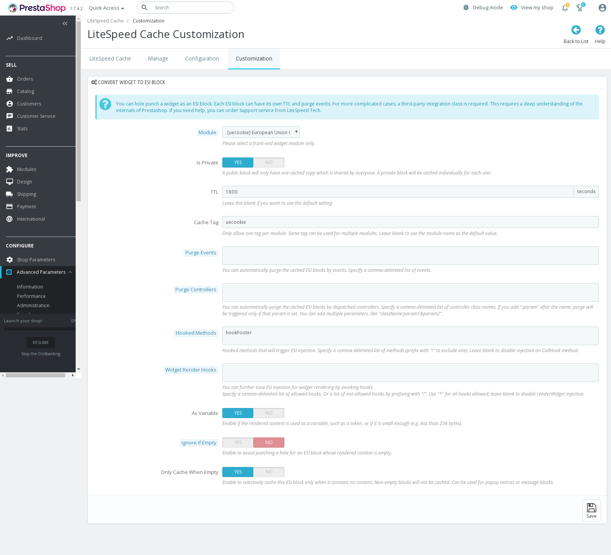Select the Customization tab
This screenshot has width=611, height=555.
[254, 59]
